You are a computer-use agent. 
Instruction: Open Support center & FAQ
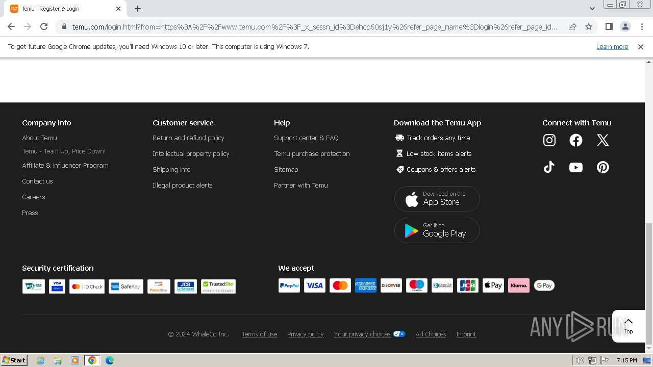point(306,138)
